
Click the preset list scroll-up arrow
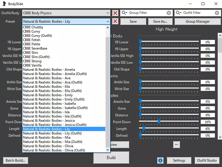108,27
